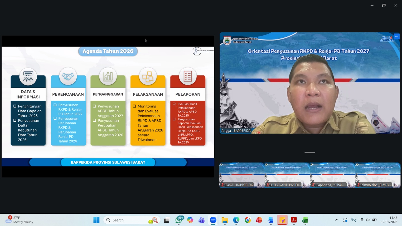Open Google Chrome in taskbar
This screenshot has height=226, width=402.
tap(248, 220)
